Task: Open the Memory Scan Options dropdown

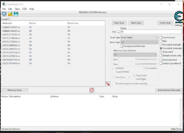Action: click(135, 55)
